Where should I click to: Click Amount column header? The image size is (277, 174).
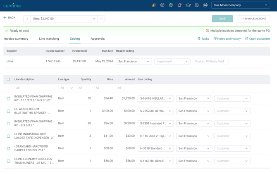point(130,79)
